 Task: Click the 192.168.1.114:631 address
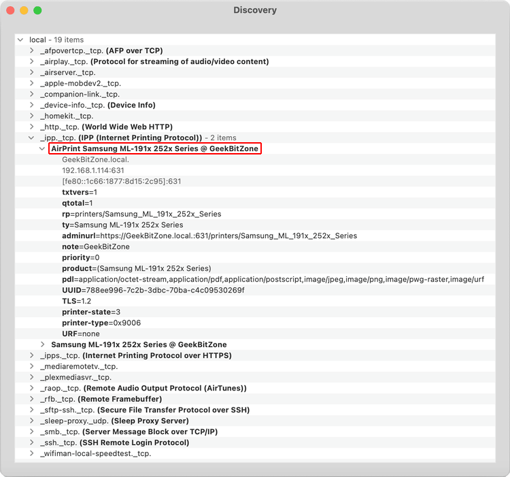(93, 171)
